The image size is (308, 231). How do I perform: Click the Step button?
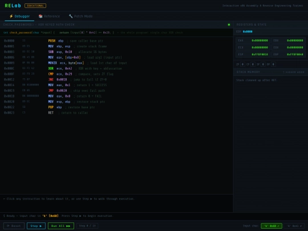click(x=36, y=226)
